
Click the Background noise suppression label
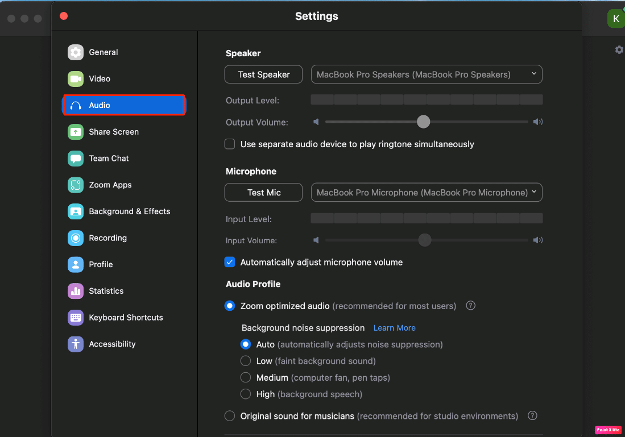pos(303,328)
